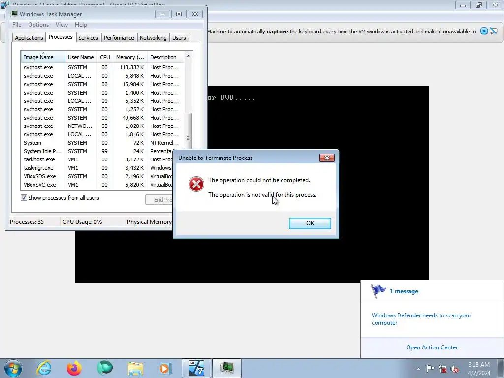The image size is (504, 378).
Task: Select the VBoxSVC.exe process row
Action: coord(98,185)
